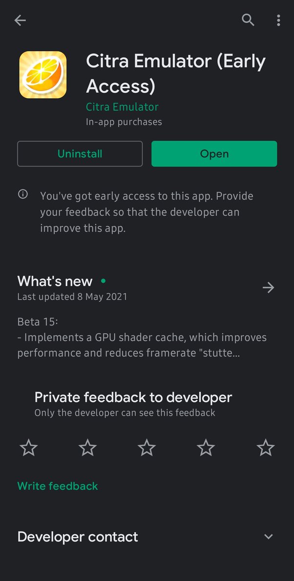
Task: Select the fifth star to rate five stars
Action: click(x=266, y=447)
